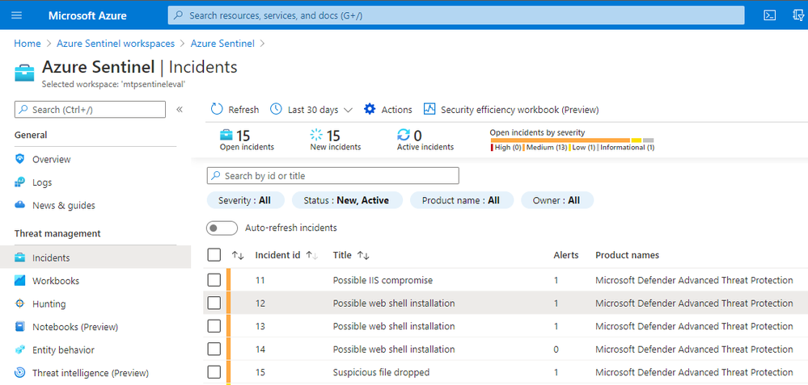Open the Owner : All filter
Screen dimensions: 808x385
(557, 200)
